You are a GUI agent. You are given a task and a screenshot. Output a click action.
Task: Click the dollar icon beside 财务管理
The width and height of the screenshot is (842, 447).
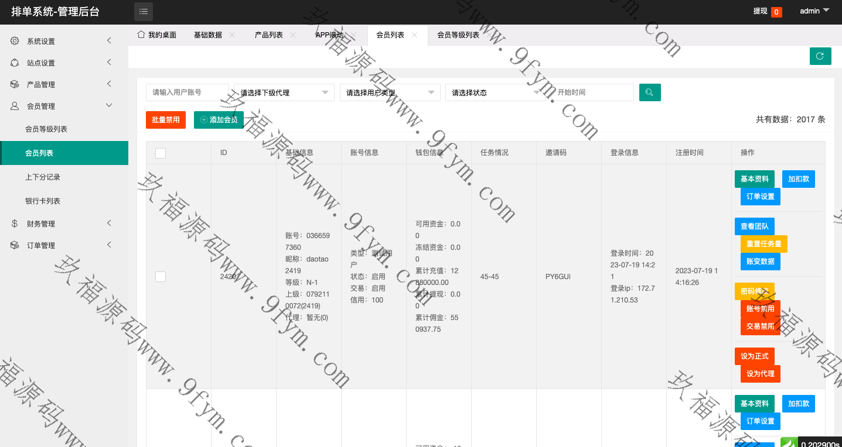(15, 223)
